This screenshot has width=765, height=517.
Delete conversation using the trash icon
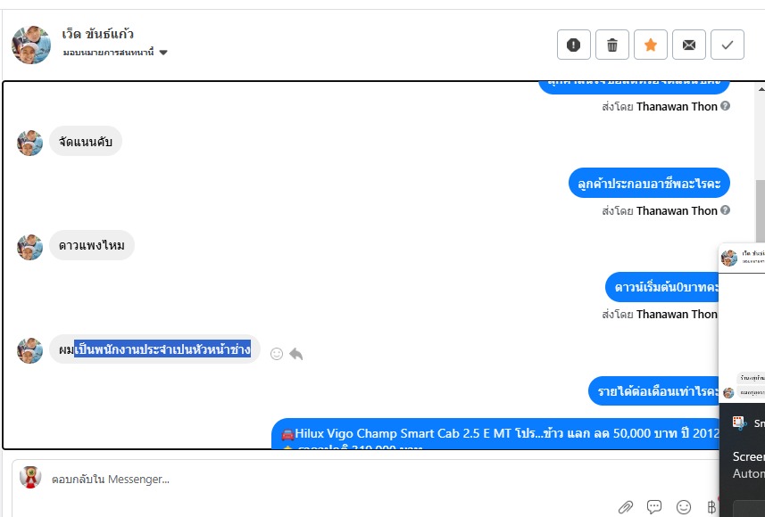click(611, 45)
